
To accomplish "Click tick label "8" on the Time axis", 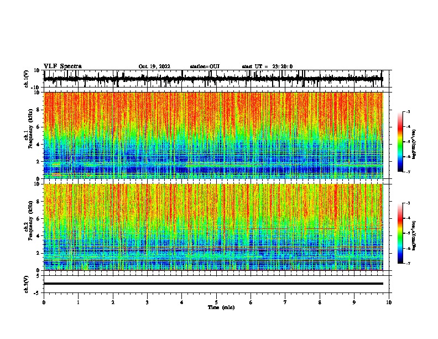I will [x=320, y=302].
